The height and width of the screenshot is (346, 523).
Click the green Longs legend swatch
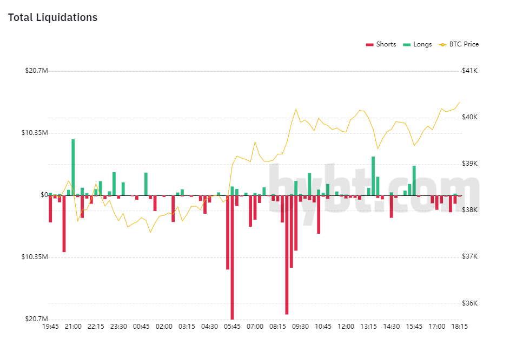407,45
